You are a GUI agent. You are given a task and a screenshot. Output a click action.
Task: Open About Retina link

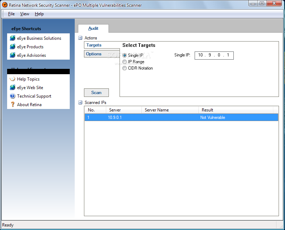click(x=29, y=105)
